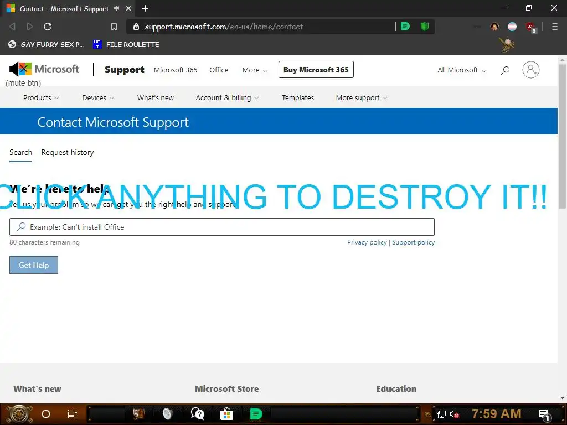
Task: Open the Privacy policy link
Action: [x=367, y=242]
